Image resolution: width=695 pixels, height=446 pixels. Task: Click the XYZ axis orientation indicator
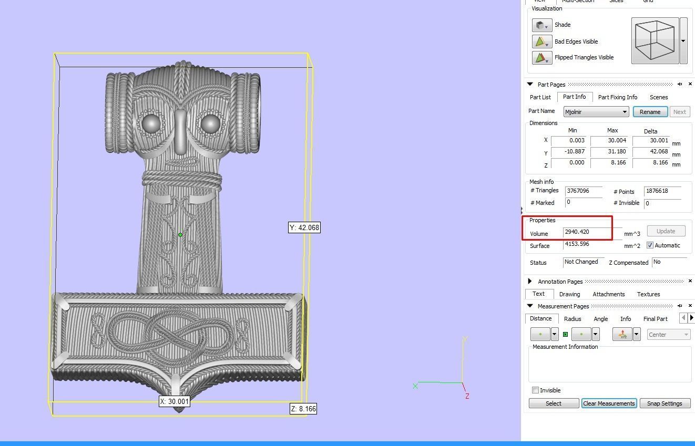(x=441, y=368)
